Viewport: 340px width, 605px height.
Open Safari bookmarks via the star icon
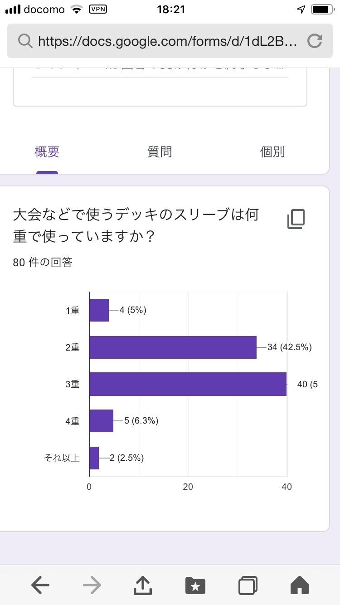pos(195,585)
